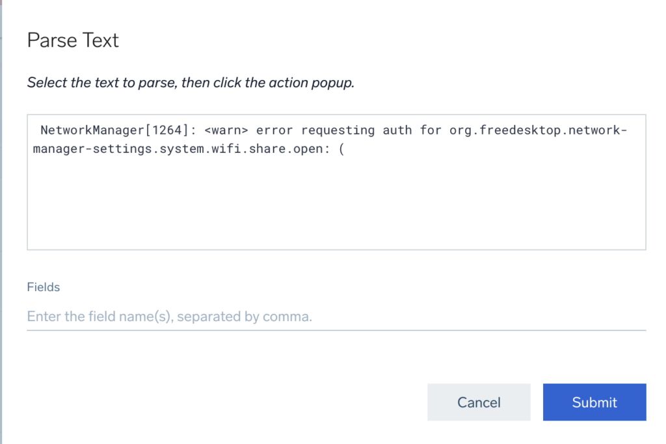
Task: Click the word "for" in the log line
Action: click(x=431, y=130)
